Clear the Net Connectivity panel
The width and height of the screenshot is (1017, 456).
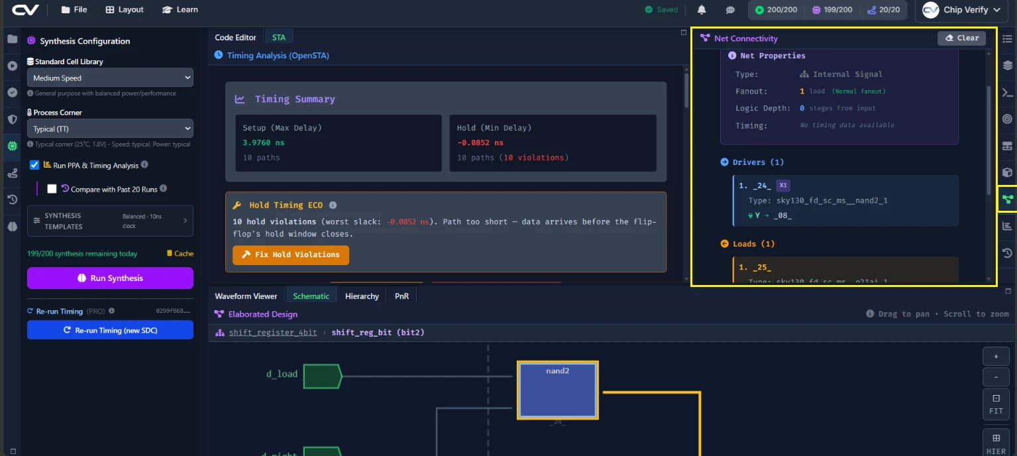(961, 38)
